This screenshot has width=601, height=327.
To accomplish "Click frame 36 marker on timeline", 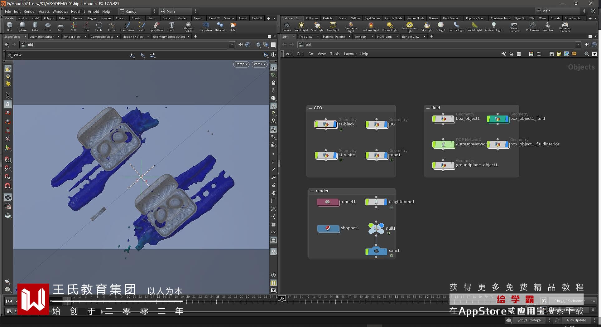I will 282,298.
